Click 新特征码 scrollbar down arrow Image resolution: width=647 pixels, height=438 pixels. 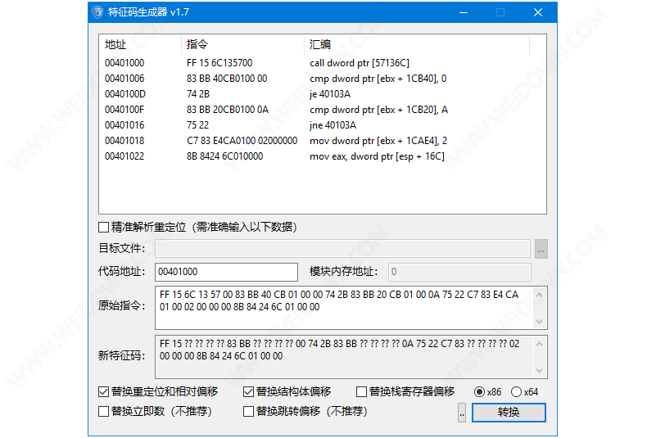540,370
